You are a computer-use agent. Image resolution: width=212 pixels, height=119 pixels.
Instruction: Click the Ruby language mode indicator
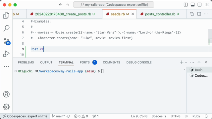196,116
